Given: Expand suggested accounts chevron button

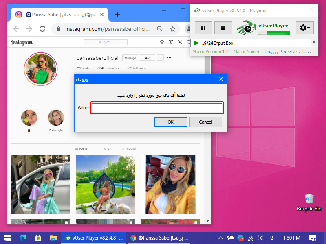Looking at the screenshot, I should pyautogui.click(x=160, y=58).
